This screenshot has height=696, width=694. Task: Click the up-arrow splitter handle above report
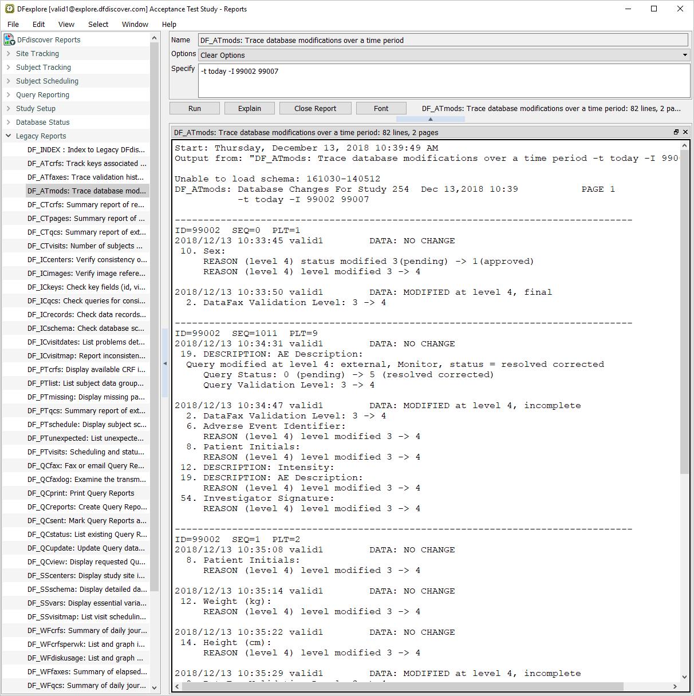click(430, 119)
